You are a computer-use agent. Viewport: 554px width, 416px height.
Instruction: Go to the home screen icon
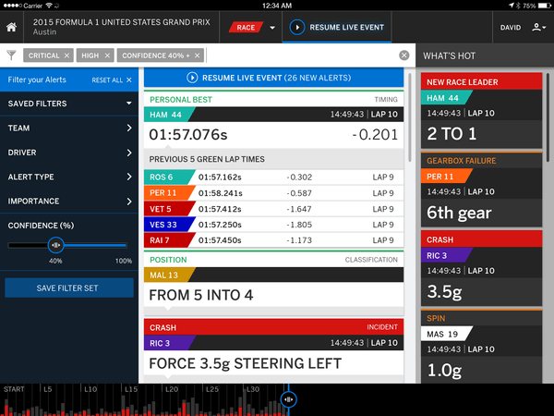pos(11,27)
